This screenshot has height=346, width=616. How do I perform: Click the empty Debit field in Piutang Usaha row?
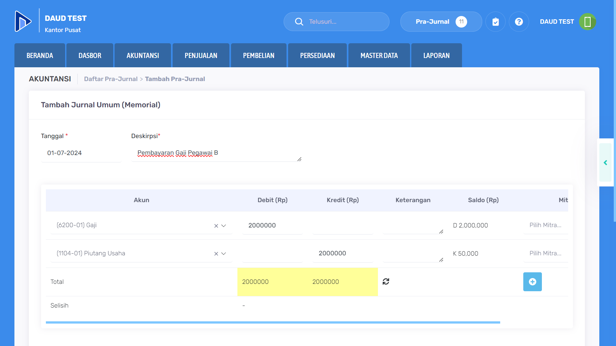click(x=272, y=253)
